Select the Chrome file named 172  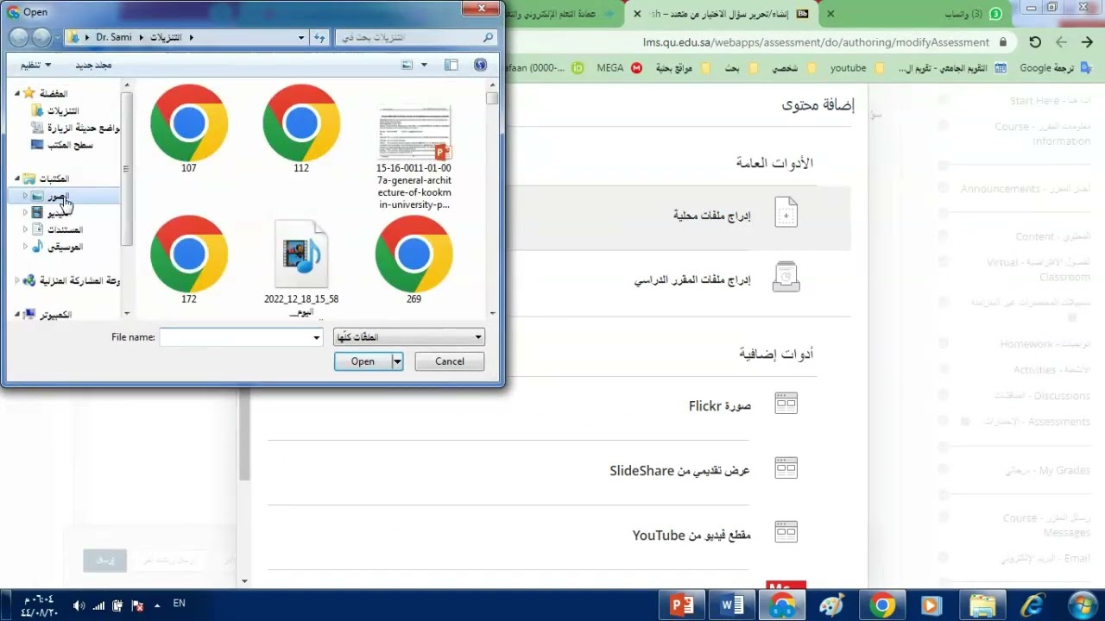189,259
